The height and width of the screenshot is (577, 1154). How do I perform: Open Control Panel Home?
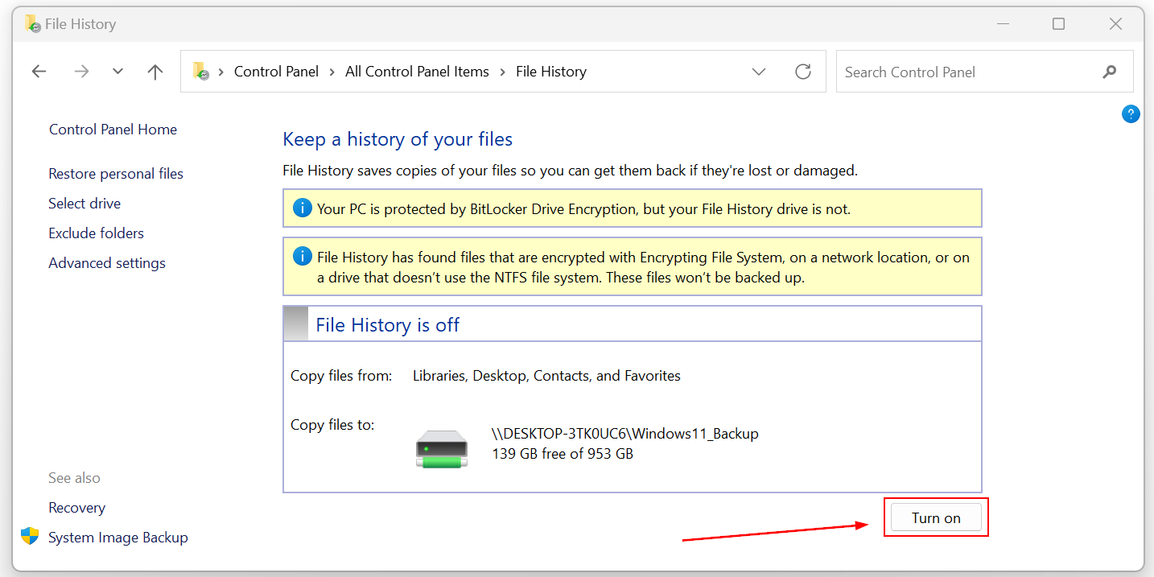click(113, 130)
